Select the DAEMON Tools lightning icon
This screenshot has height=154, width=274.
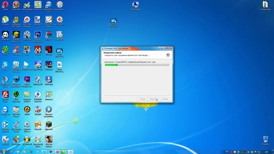[x=38, y=97]
